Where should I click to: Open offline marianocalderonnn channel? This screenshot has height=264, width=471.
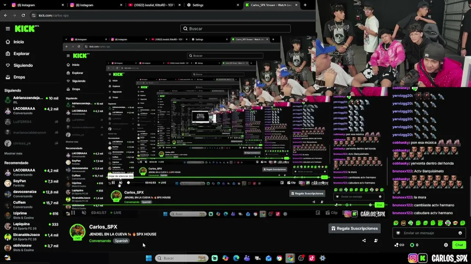click(31, 132)
